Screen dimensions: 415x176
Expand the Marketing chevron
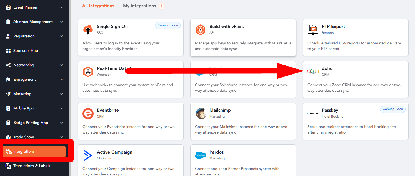[61, 94]
